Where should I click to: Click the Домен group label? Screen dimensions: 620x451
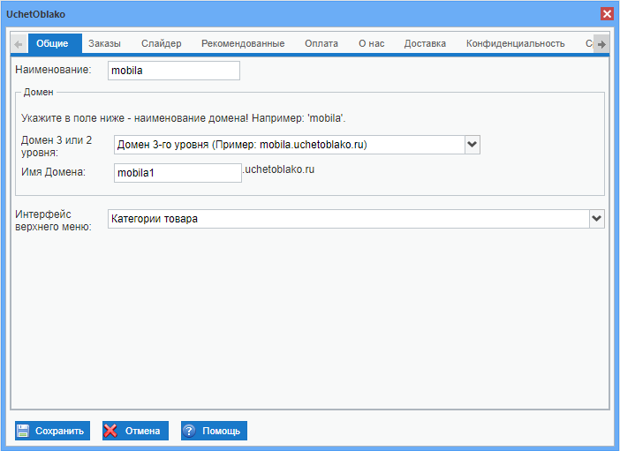[x=38, y=92]
